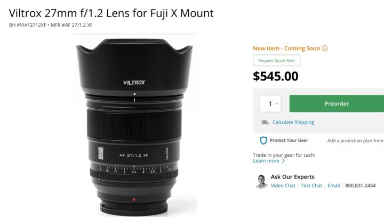Click the $545.00 price
Screen dimensions: 384x217
tap(276, 76)
